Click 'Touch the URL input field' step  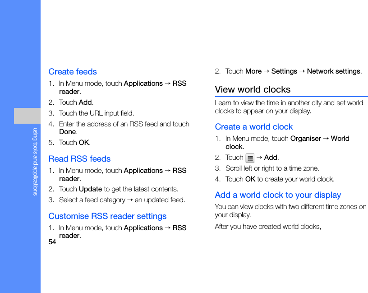pos(96,113)
